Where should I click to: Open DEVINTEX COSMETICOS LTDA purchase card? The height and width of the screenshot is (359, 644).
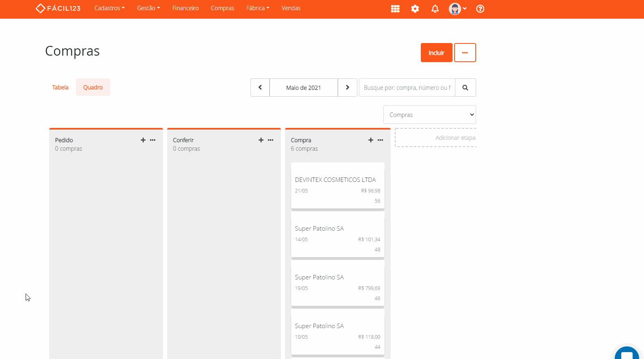(x=337, y=186)
